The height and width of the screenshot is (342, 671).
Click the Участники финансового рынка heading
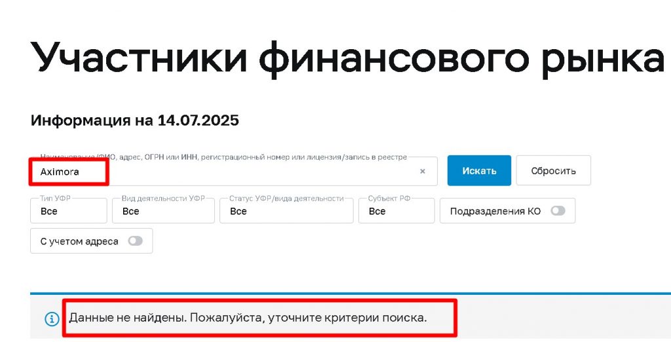pos(347,58)
